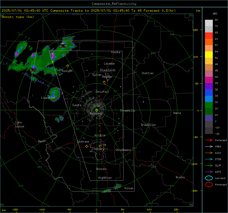
Task: Click the yellow diamond marker below Cochrane
Action: (x=87, y=146)
